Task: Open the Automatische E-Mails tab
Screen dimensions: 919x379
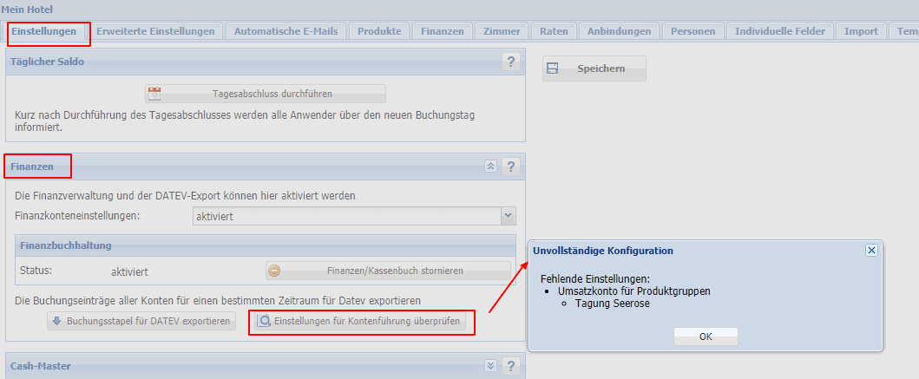Action: click(286, 31)
